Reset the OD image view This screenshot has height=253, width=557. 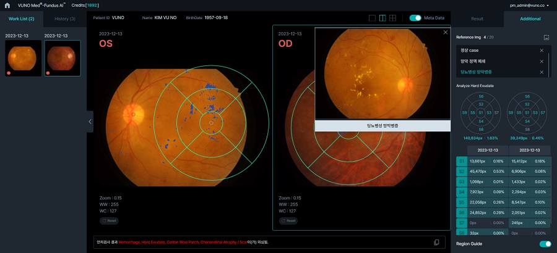pos(288,220)
